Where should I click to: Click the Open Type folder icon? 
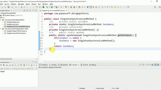79,7
